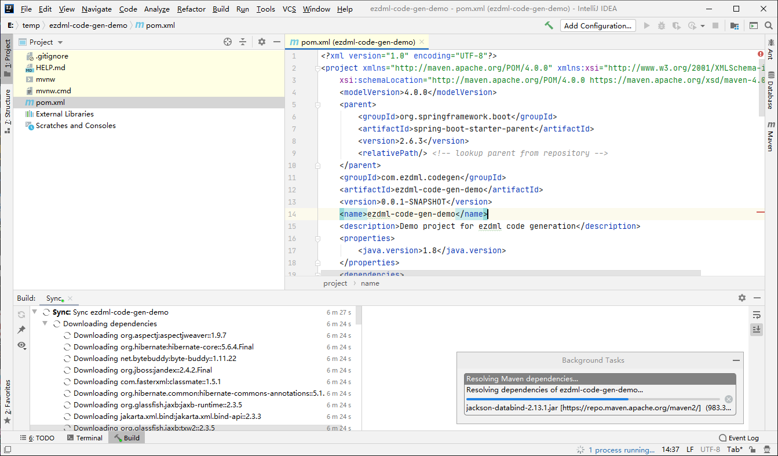Switch to the Terminal tab

tap(85, 438)
